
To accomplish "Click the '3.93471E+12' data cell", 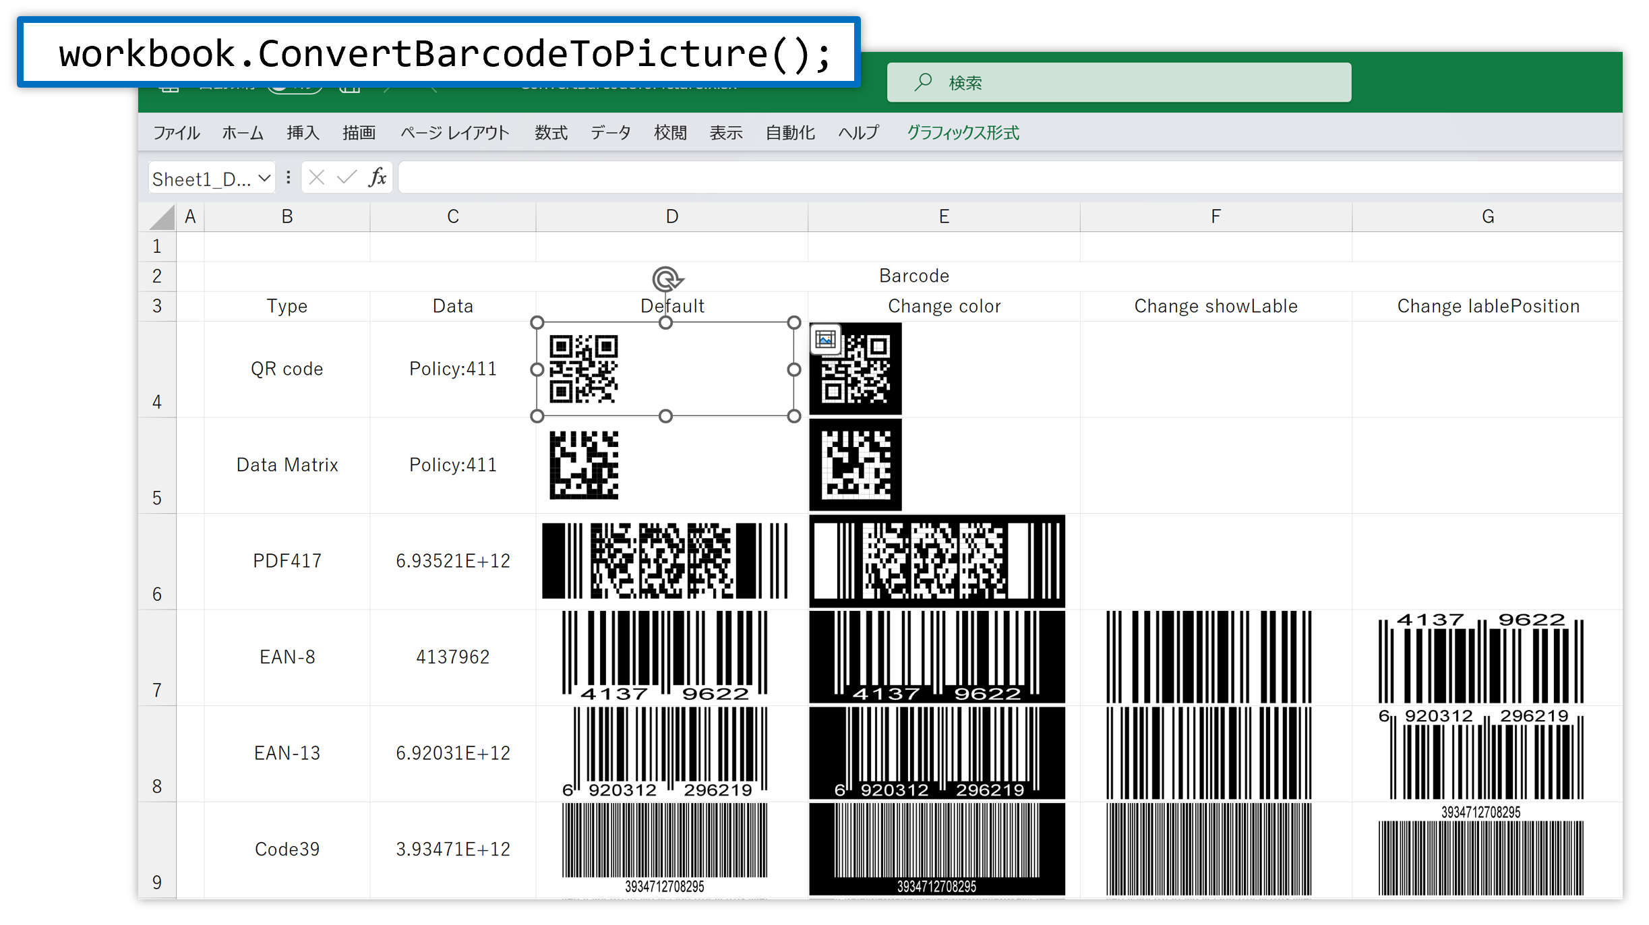I will (453, 849).
